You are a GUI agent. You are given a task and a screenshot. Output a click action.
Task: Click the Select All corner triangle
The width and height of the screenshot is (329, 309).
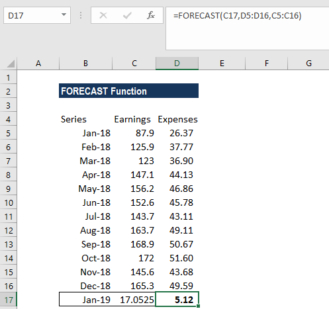[11, 64]
